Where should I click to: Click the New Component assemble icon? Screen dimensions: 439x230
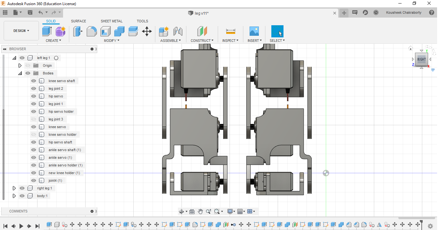(x=164, y=31)
